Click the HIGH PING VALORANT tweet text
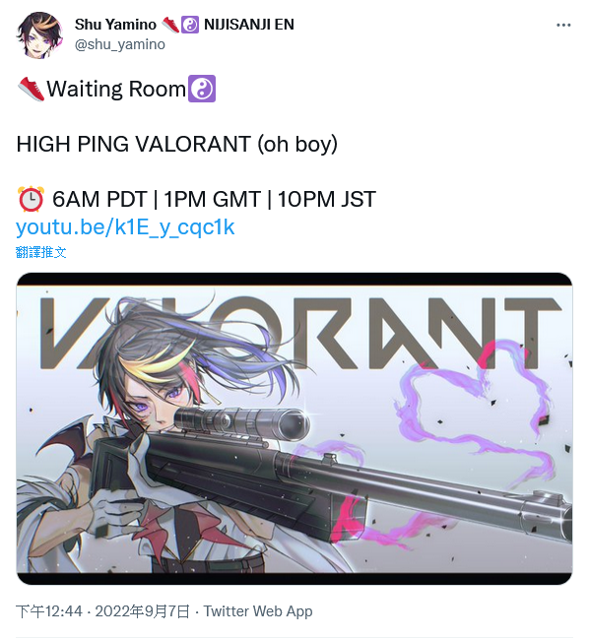Image resolution: width=589 pixels, height=638 pixels. (177, 144)
